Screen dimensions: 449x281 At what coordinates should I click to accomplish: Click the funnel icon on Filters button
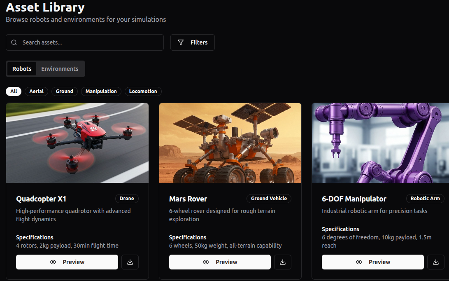(181, 42)
